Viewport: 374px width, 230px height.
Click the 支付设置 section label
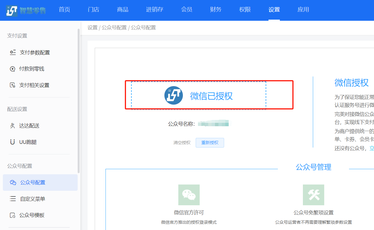click(x=17, y=36)
